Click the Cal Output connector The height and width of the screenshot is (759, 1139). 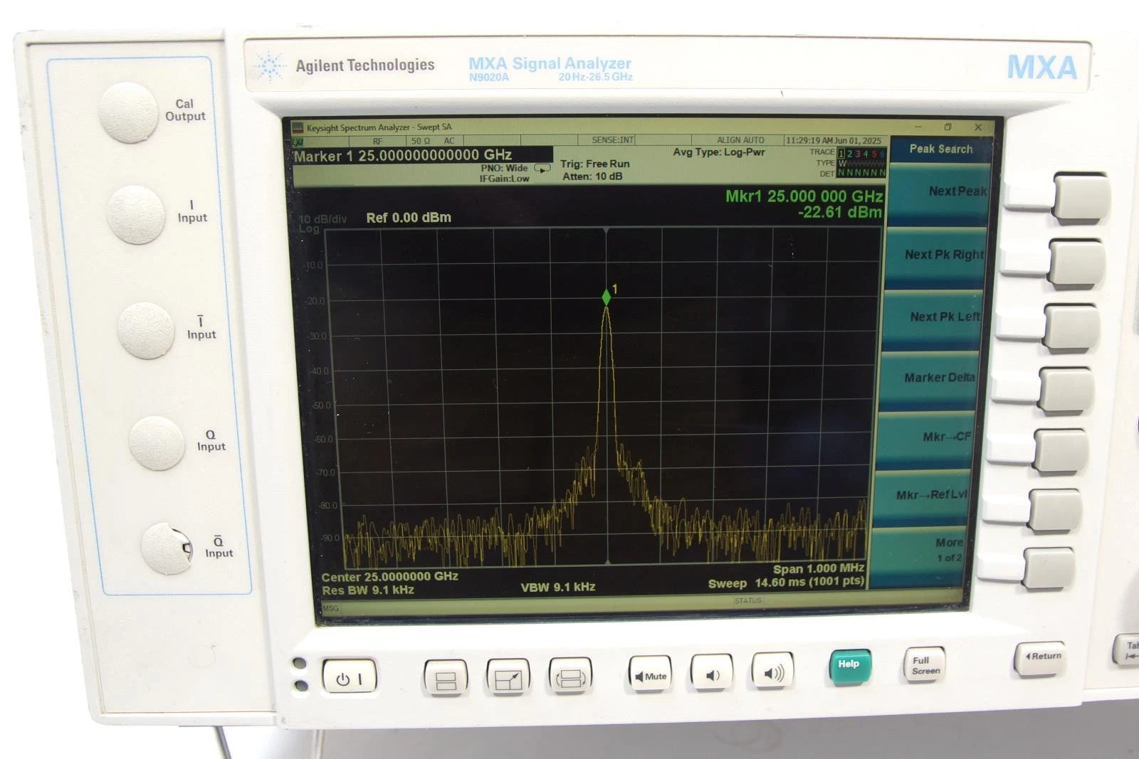129,112
